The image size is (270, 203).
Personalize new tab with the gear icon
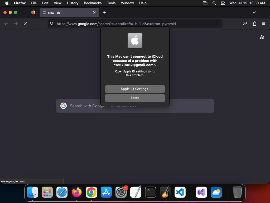262,37
